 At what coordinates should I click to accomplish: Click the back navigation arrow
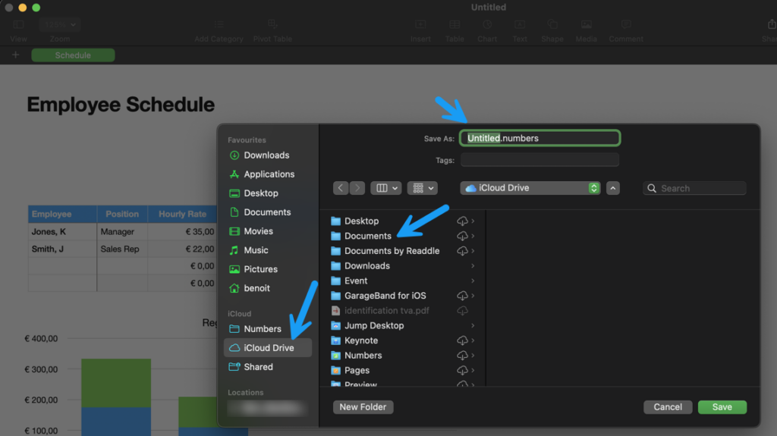(341, 188)
